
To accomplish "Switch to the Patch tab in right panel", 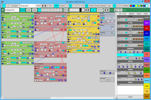I will [146, 14].
